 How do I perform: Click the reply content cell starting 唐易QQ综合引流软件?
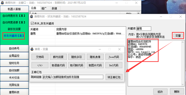coord(90,34)
